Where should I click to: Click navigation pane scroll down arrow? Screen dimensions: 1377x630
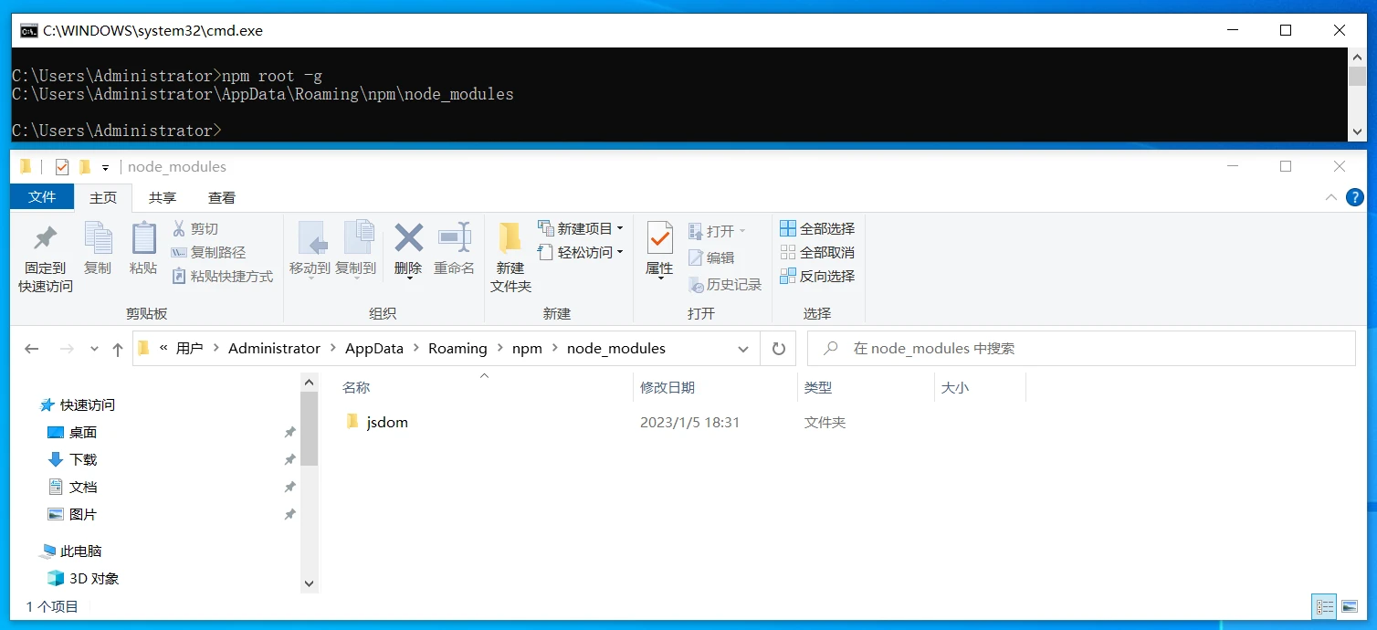point(309,583)
